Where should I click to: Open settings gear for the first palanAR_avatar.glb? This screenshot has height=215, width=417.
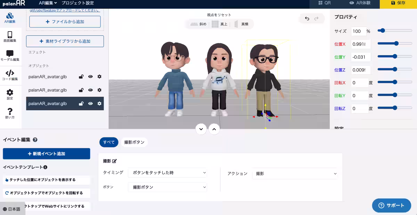[x=99, y=77]
